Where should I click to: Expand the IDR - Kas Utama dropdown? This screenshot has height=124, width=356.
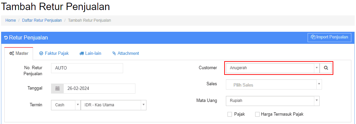[113, 105]
